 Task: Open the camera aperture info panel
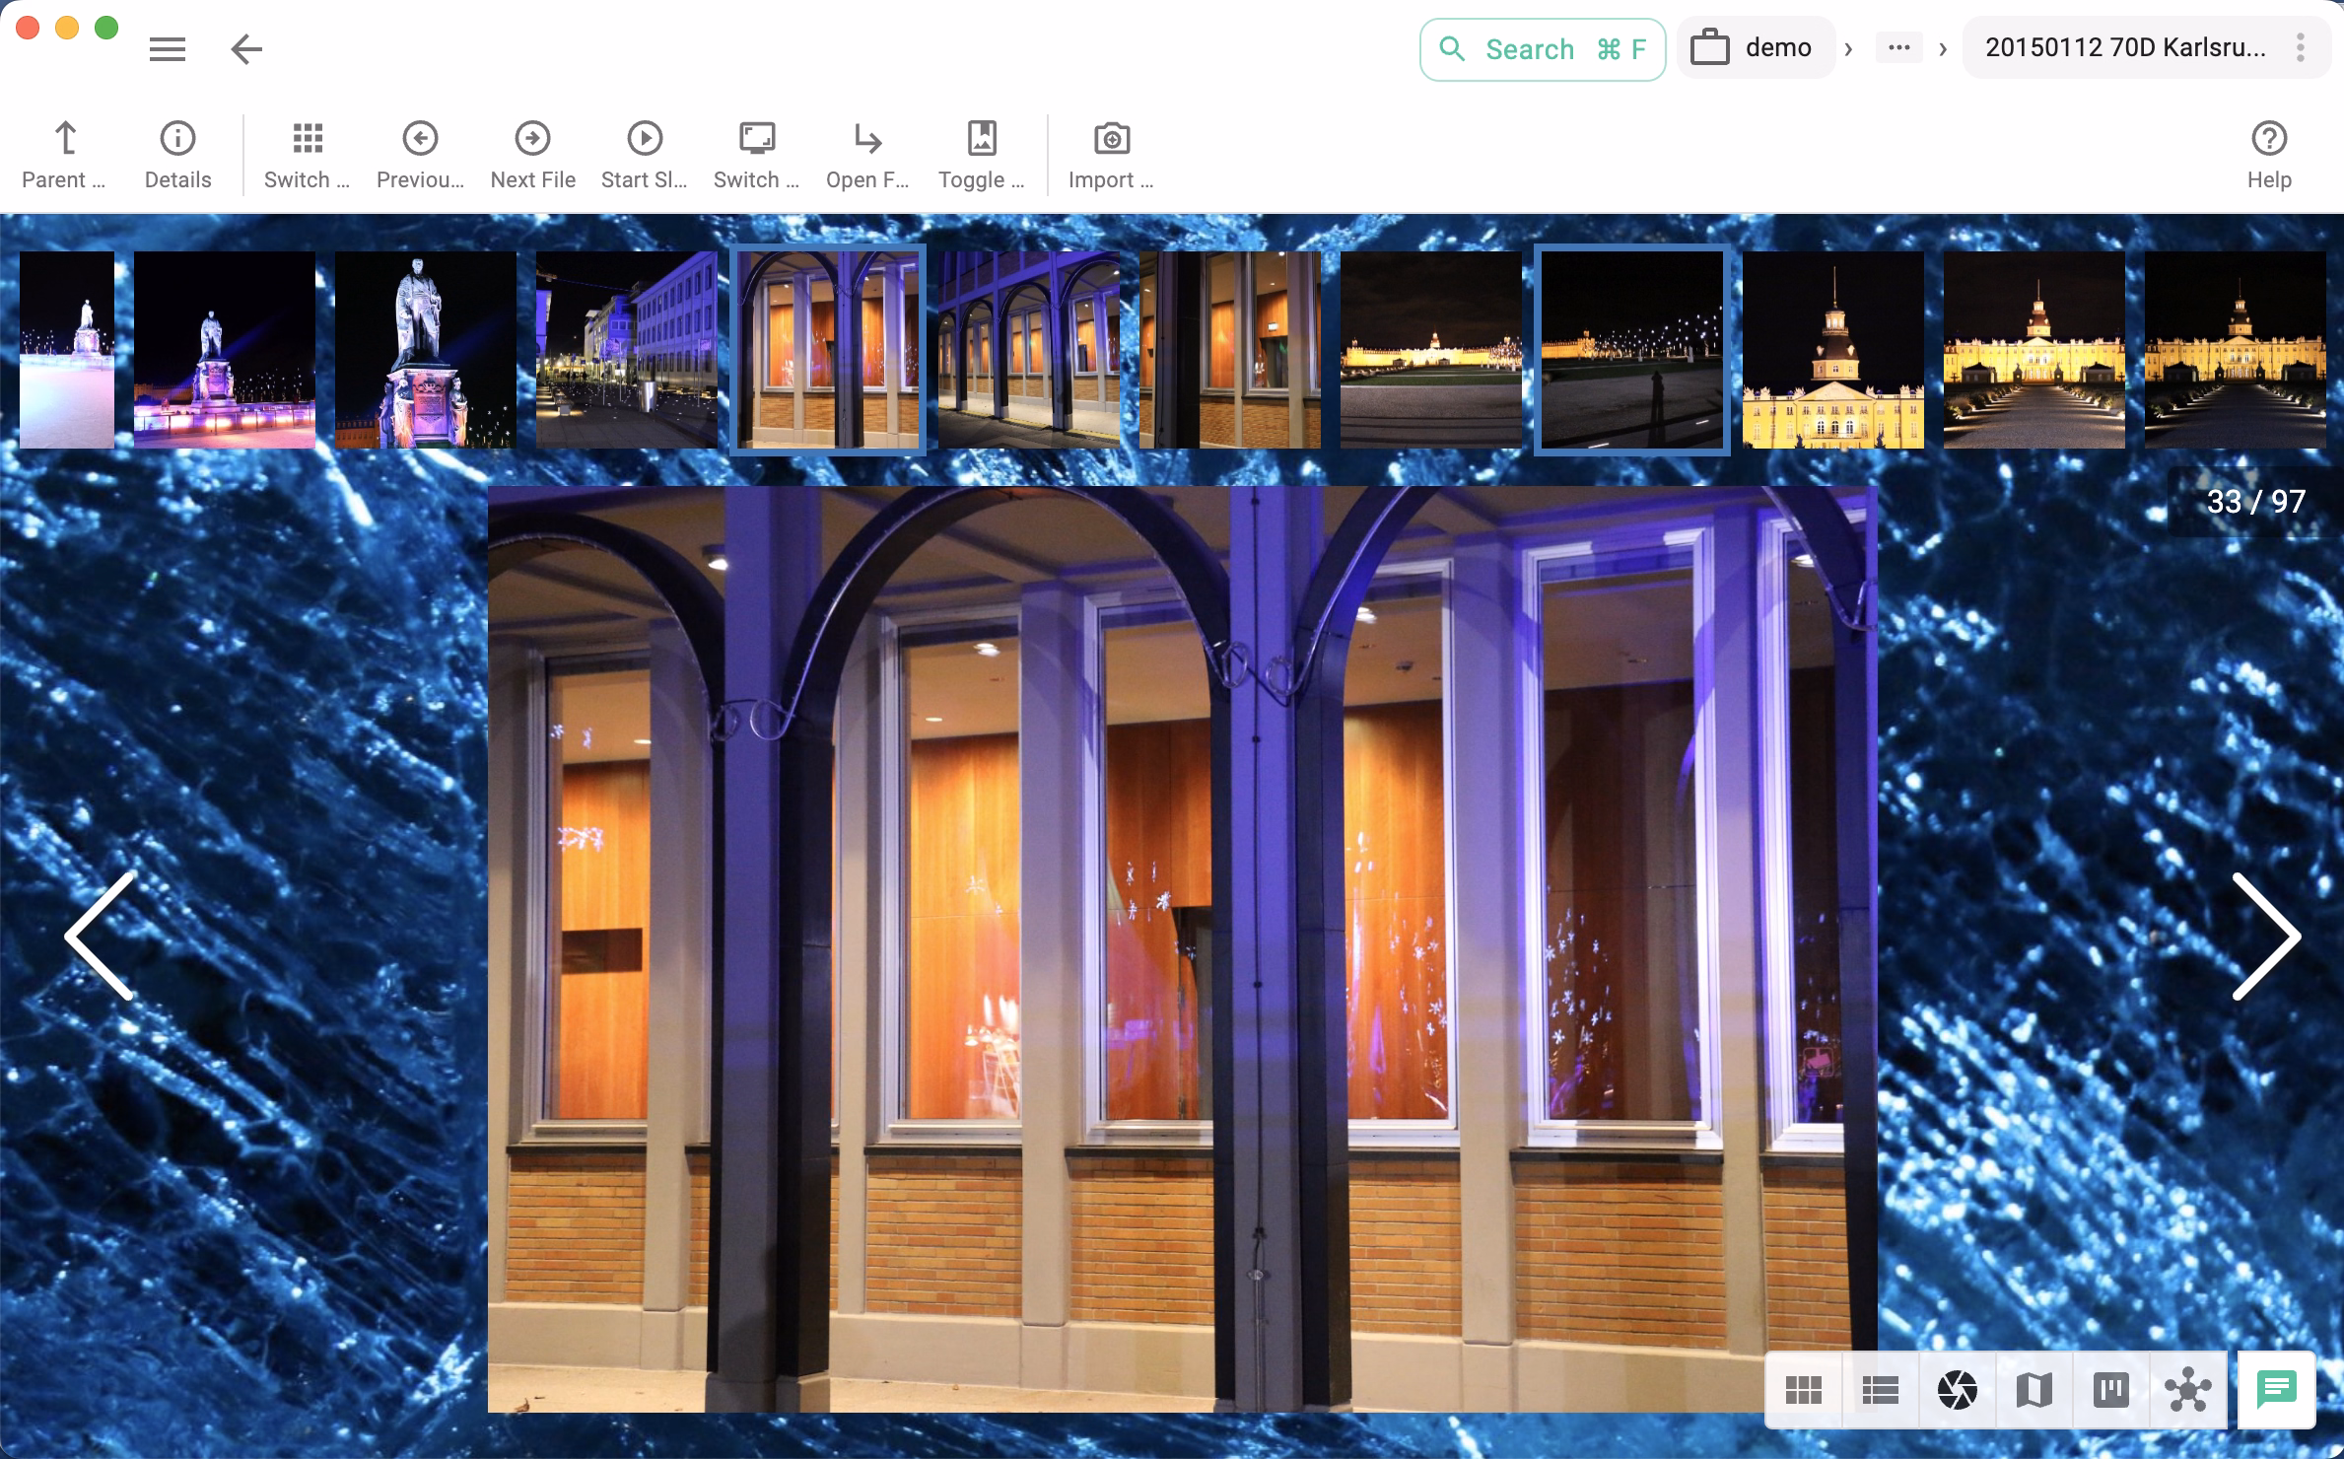pos(1956,1390)
